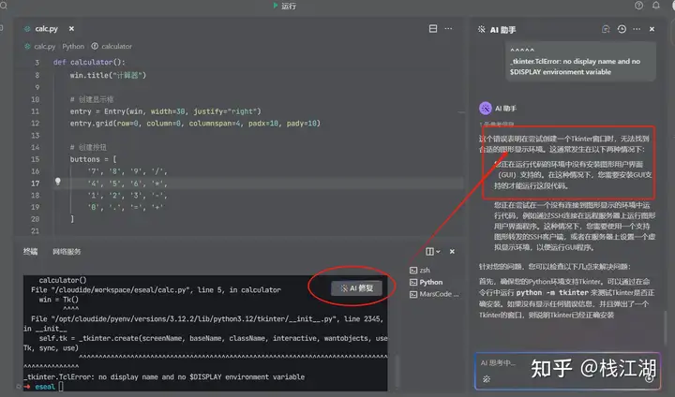
Task: Click the lightbulb quick-fix icon on line 17
Action: [58, 182]
